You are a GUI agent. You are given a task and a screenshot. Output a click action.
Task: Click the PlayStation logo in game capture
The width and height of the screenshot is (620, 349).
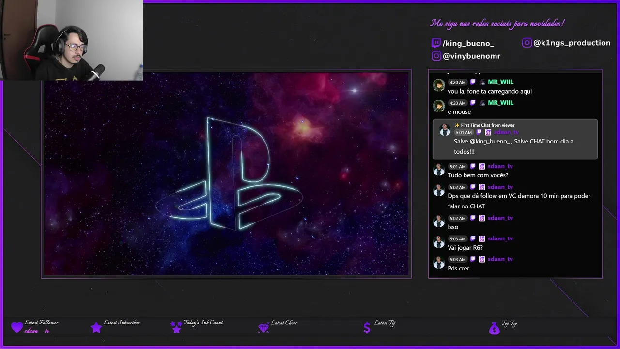(229, 174)
